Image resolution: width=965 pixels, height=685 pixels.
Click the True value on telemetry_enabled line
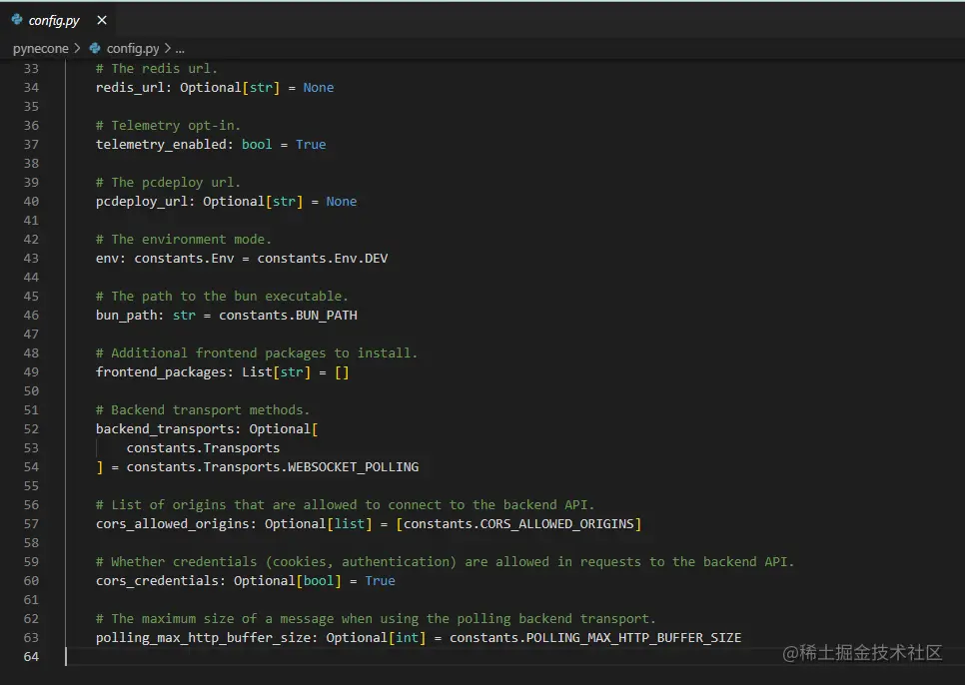pos(311,145)
